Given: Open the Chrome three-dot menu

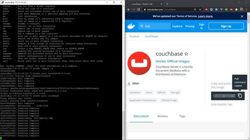Looking at the screenshot, I should (246, 9).
